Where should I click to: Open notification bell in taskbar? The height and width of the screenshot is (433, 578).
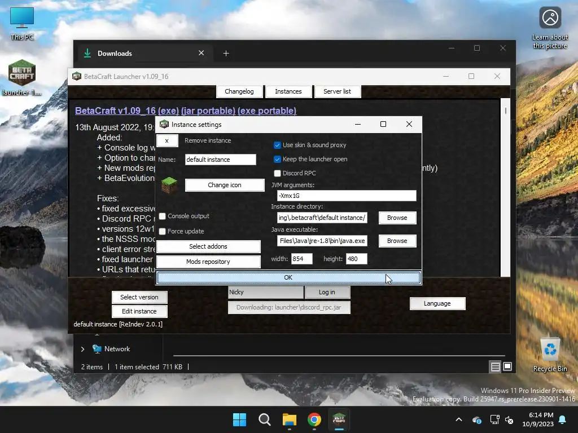pyautogui.click(x=563, y=419)
